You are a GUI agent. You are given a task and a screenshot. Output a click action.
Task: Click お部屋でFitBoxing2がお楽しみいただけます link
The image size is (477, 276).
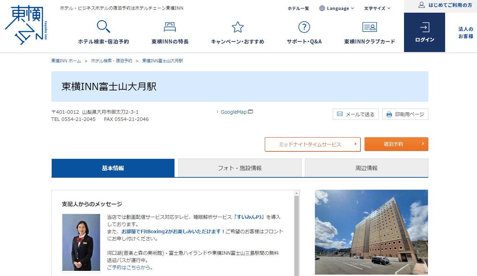click(173, 231)
